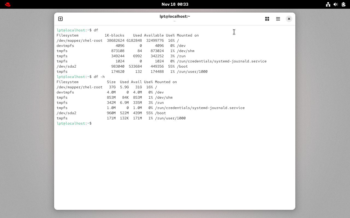
Task: Open the clock showing Nov 18 00:33
Action: click(175, 4)
